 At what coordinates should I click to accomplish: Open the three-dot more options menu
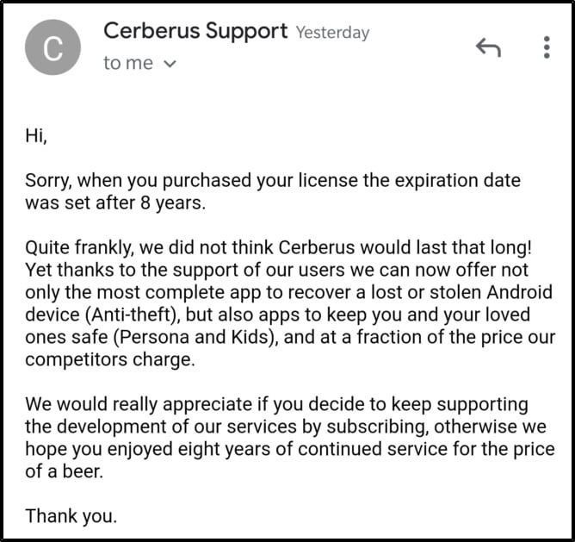[547, 47]
